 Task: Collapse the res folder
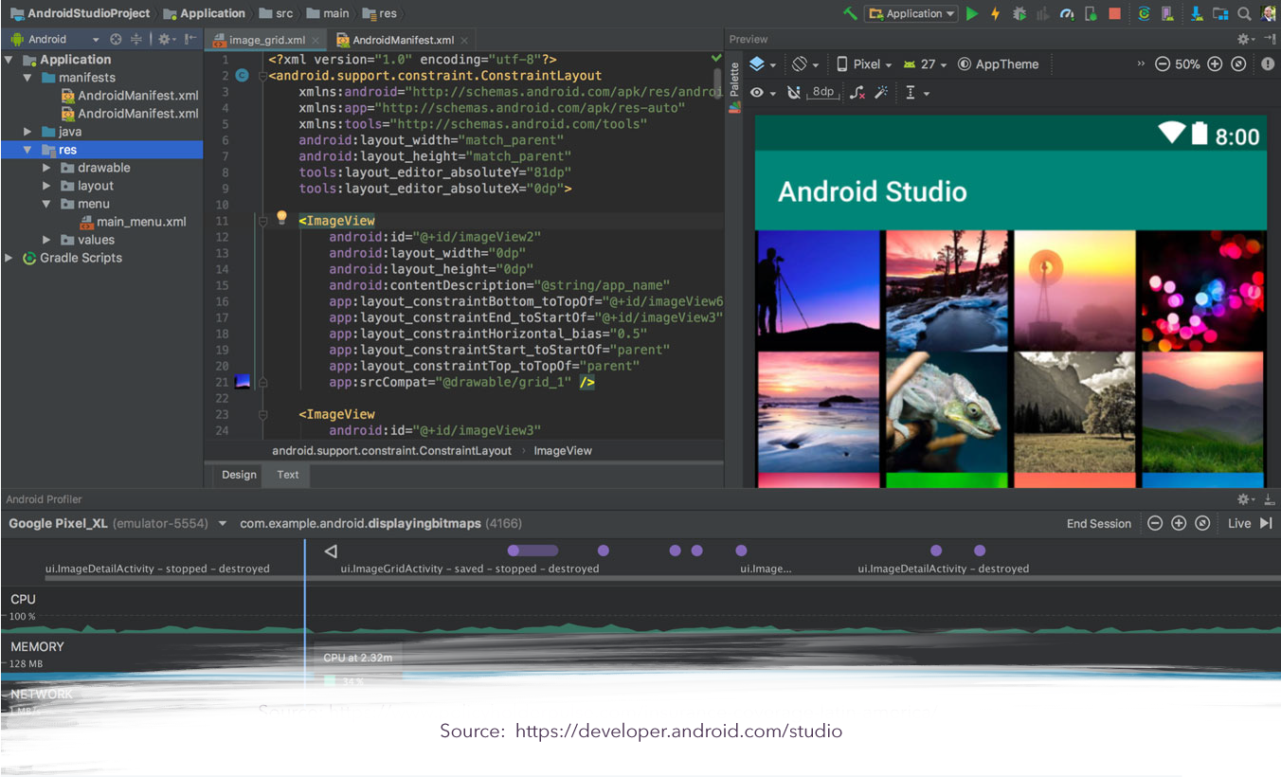[x=27, y=150]
